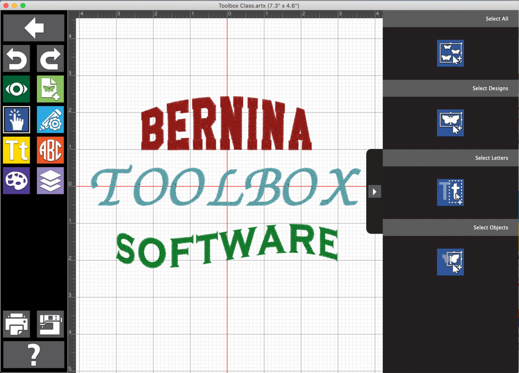Send design to embroidery machine
The width and height of the screenshot is (519, 373).
(50, 324)
